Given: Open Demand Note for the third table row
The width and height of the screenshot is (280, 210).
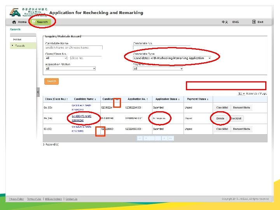Looking at the screenshot, I should [241, 129].
